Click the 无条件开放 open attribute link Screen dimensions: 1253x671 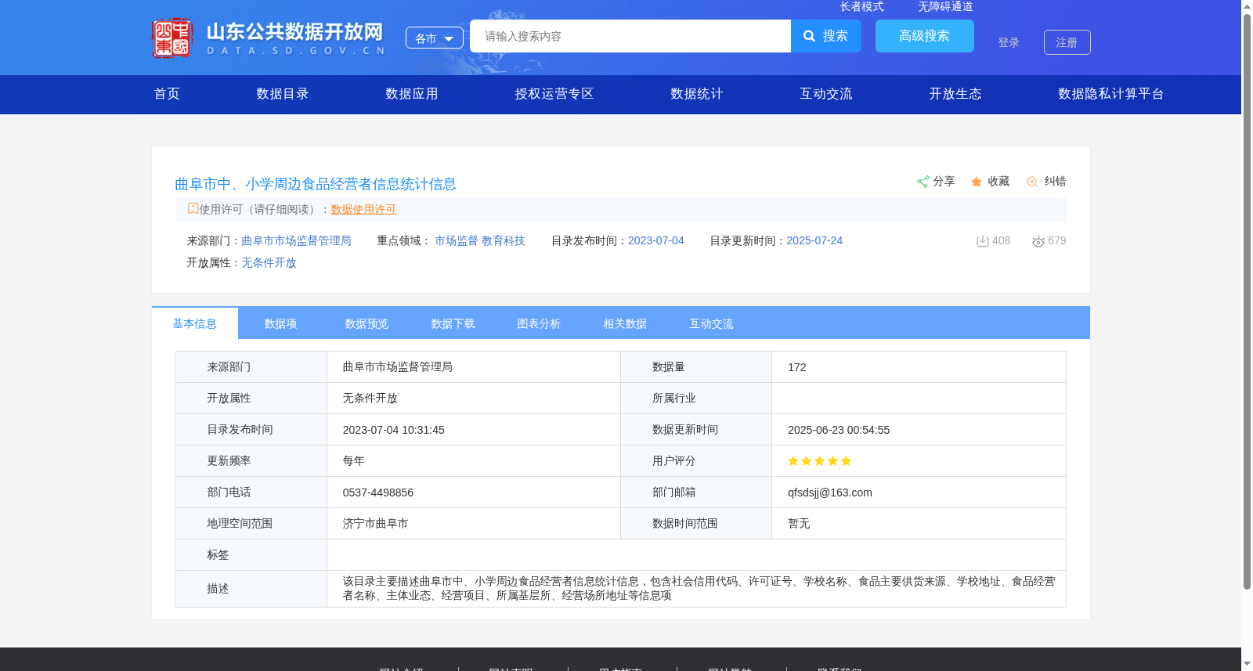[x=269, y=262]
